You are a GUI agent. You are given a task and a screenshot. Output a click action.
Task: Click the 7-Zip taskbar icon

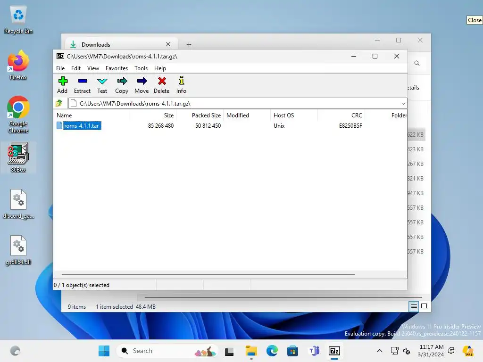point(334,351)
